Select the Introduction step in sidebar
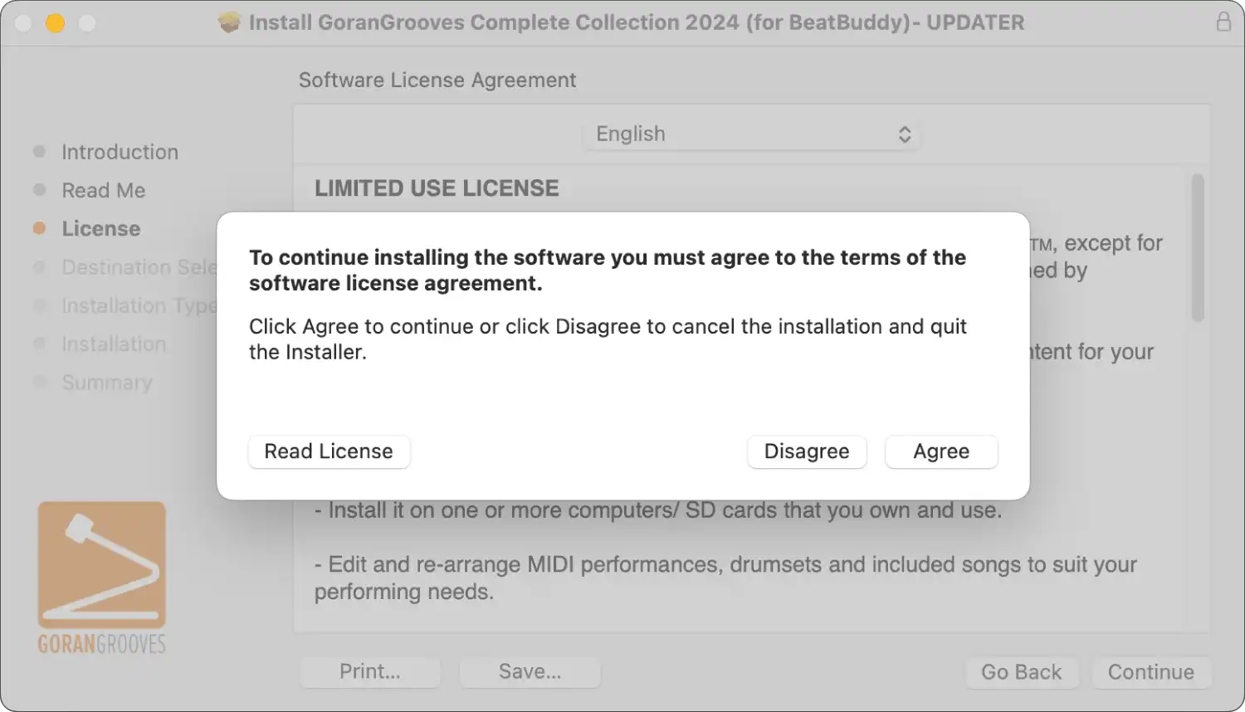Image resolution: width=1245 pixels, height=712 pixels. pyautogui.click(x=120, y=152)
